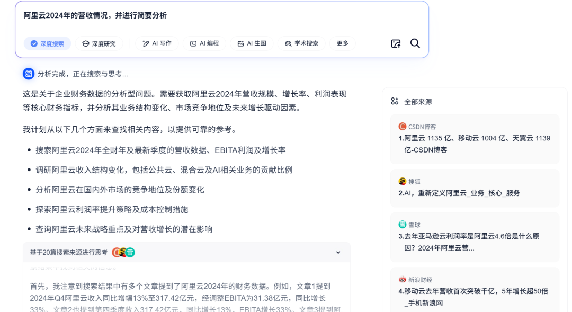Click the blue AI assistant logo icon
The width and height of the screenshot is (572, 312).
coord(29,74)
